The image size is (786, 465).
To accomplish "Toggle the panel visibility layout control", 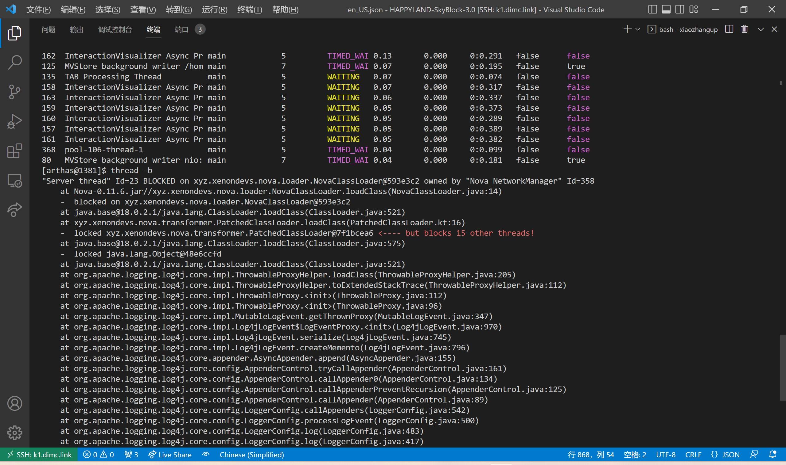I will click(666, 10).
